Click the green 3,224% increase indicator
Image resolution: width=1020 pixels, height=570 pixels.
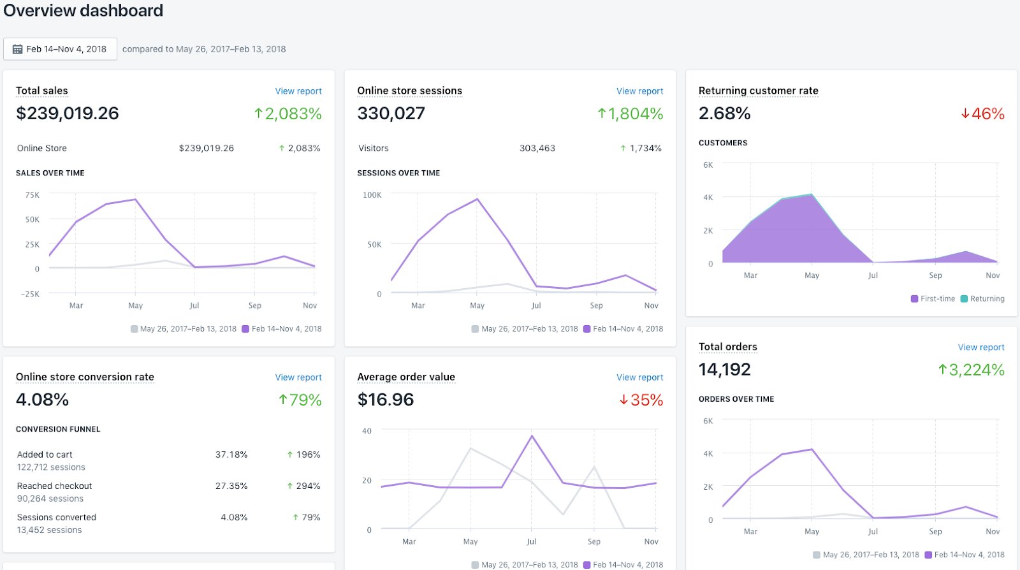(971, 370)
